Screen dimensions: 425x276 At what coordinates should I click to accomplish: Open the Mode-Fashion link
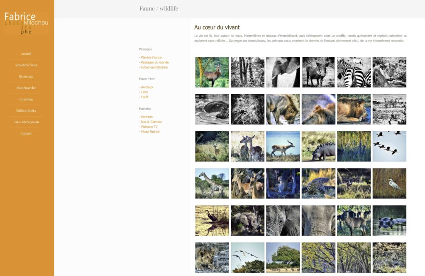(x=149, y=132)
